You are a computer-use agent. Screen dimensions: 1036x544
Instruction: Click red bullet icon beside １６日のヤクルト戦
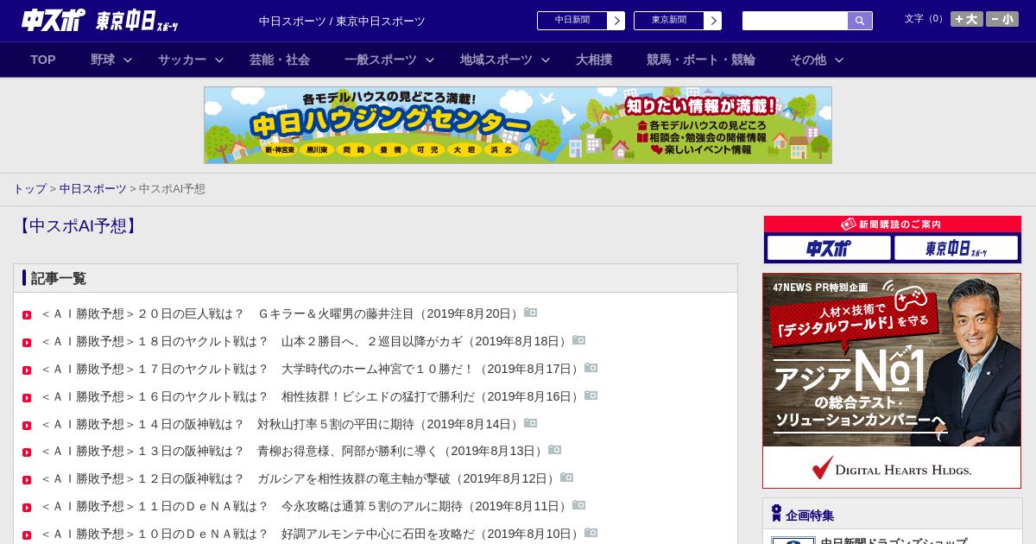27,398
